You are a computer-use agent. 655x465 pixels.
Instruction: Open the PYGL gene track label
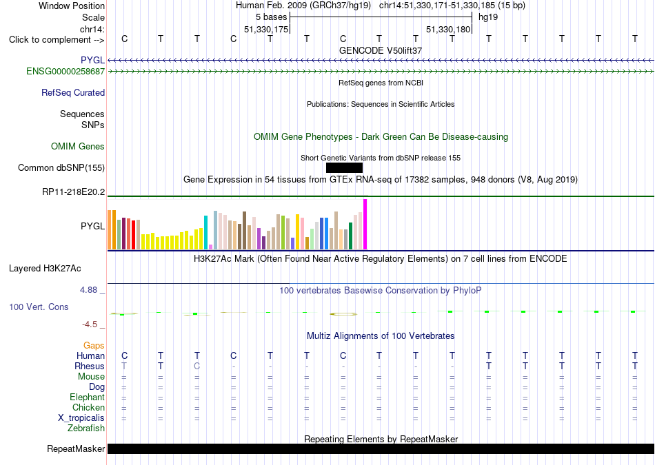coord(93,60)
